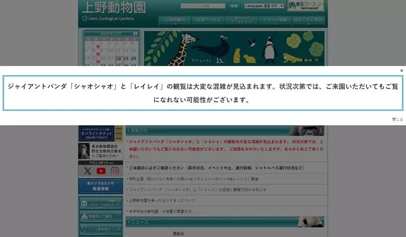Screen dimensions: 406x237
Task: Click the 検索 search button
Action: coord(234,6)
